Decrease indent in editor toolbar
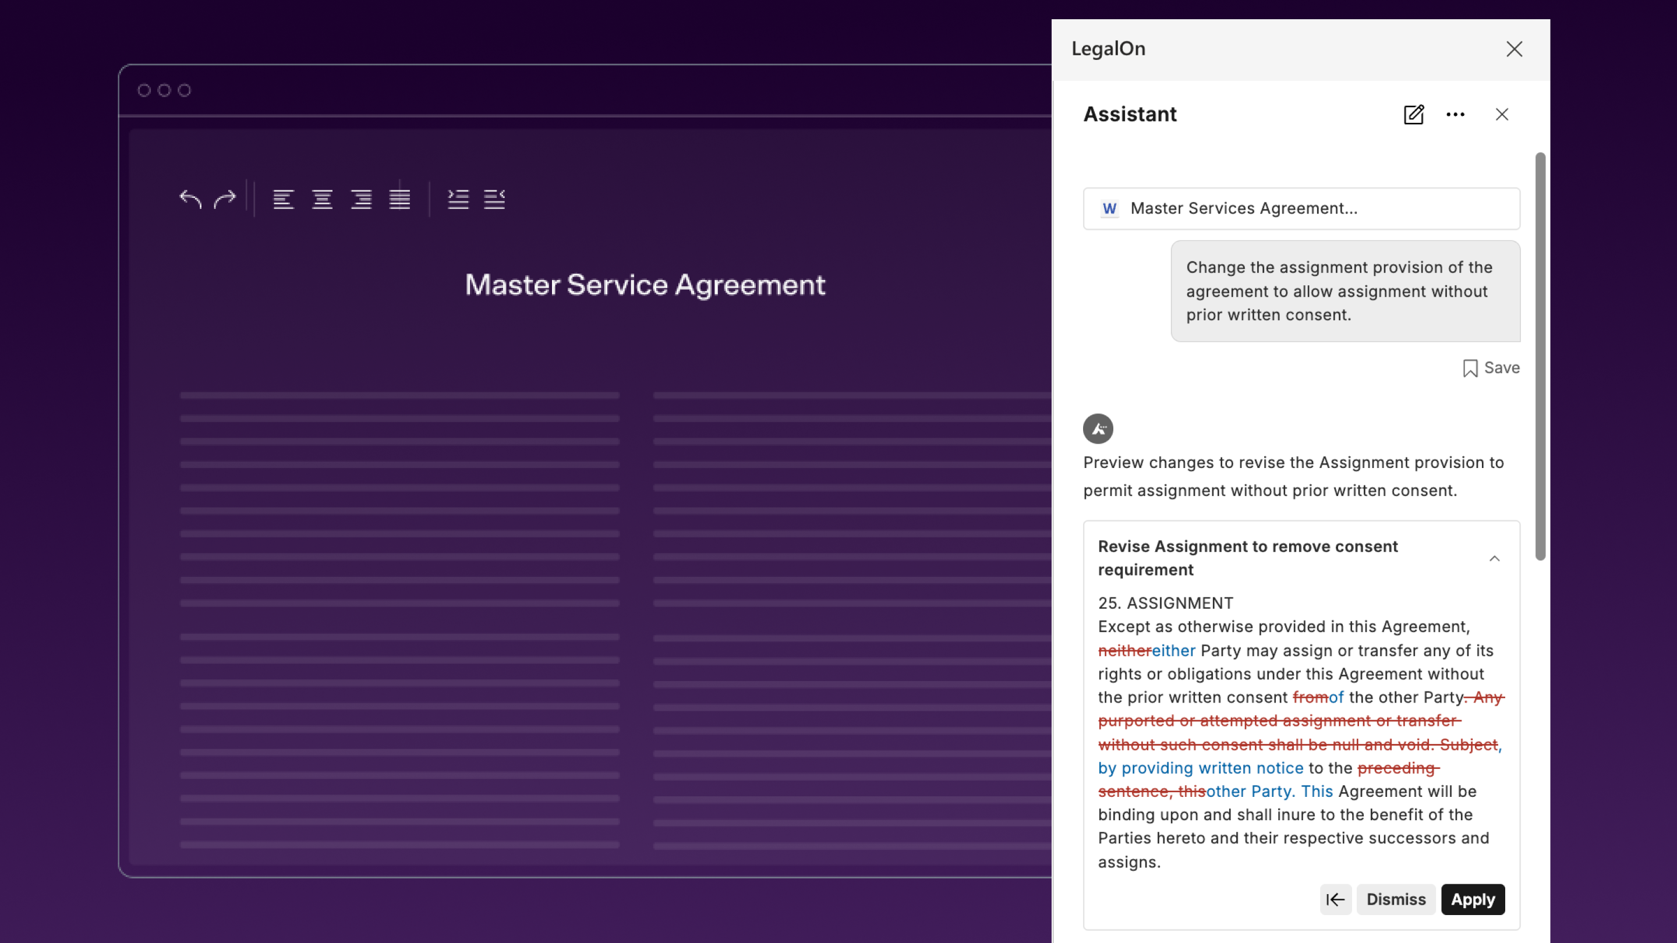This screenshot has width=1677, height=943. 495,199
